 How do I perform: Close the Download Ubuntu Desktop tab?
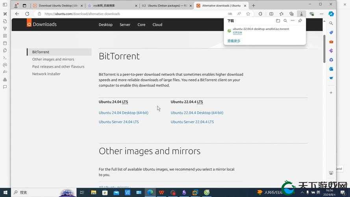coord(82,6)
